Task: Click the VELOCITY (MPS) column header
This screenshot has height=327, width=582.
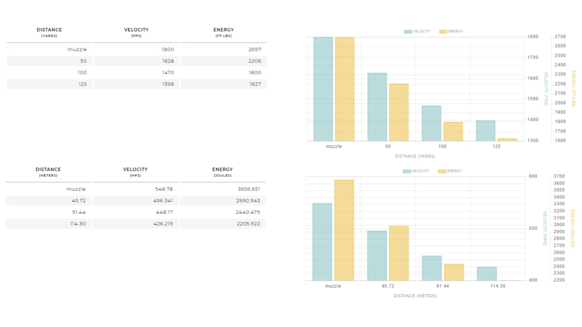Action: pos(135,172)
